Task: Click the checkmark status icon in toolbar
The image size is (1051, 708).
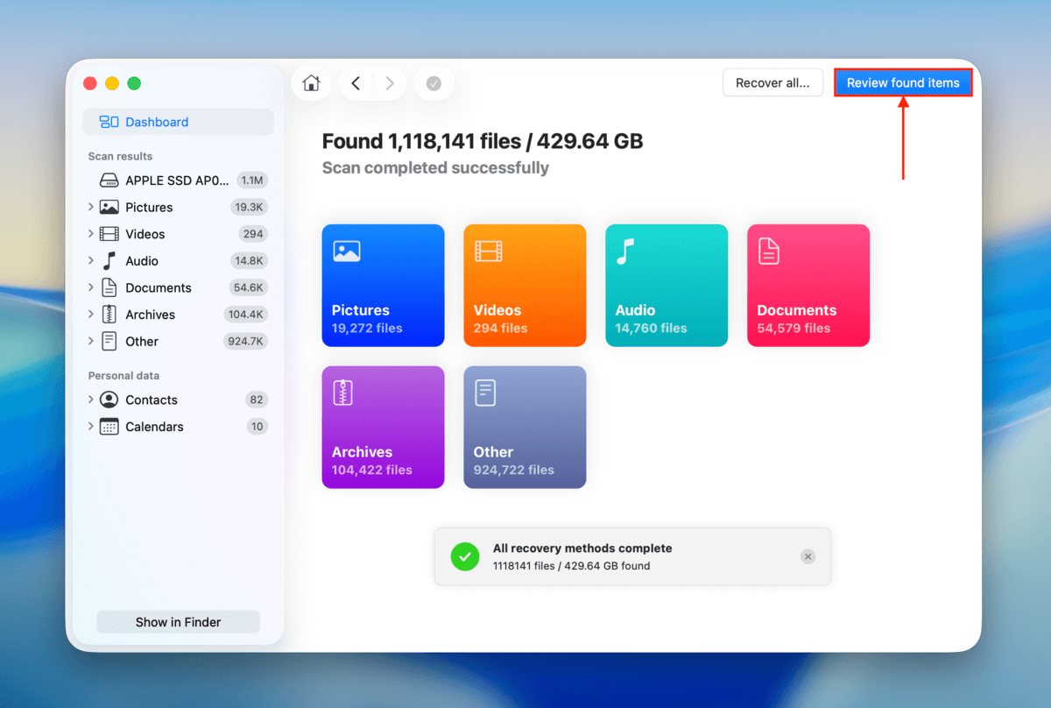Action: point(434,83)
